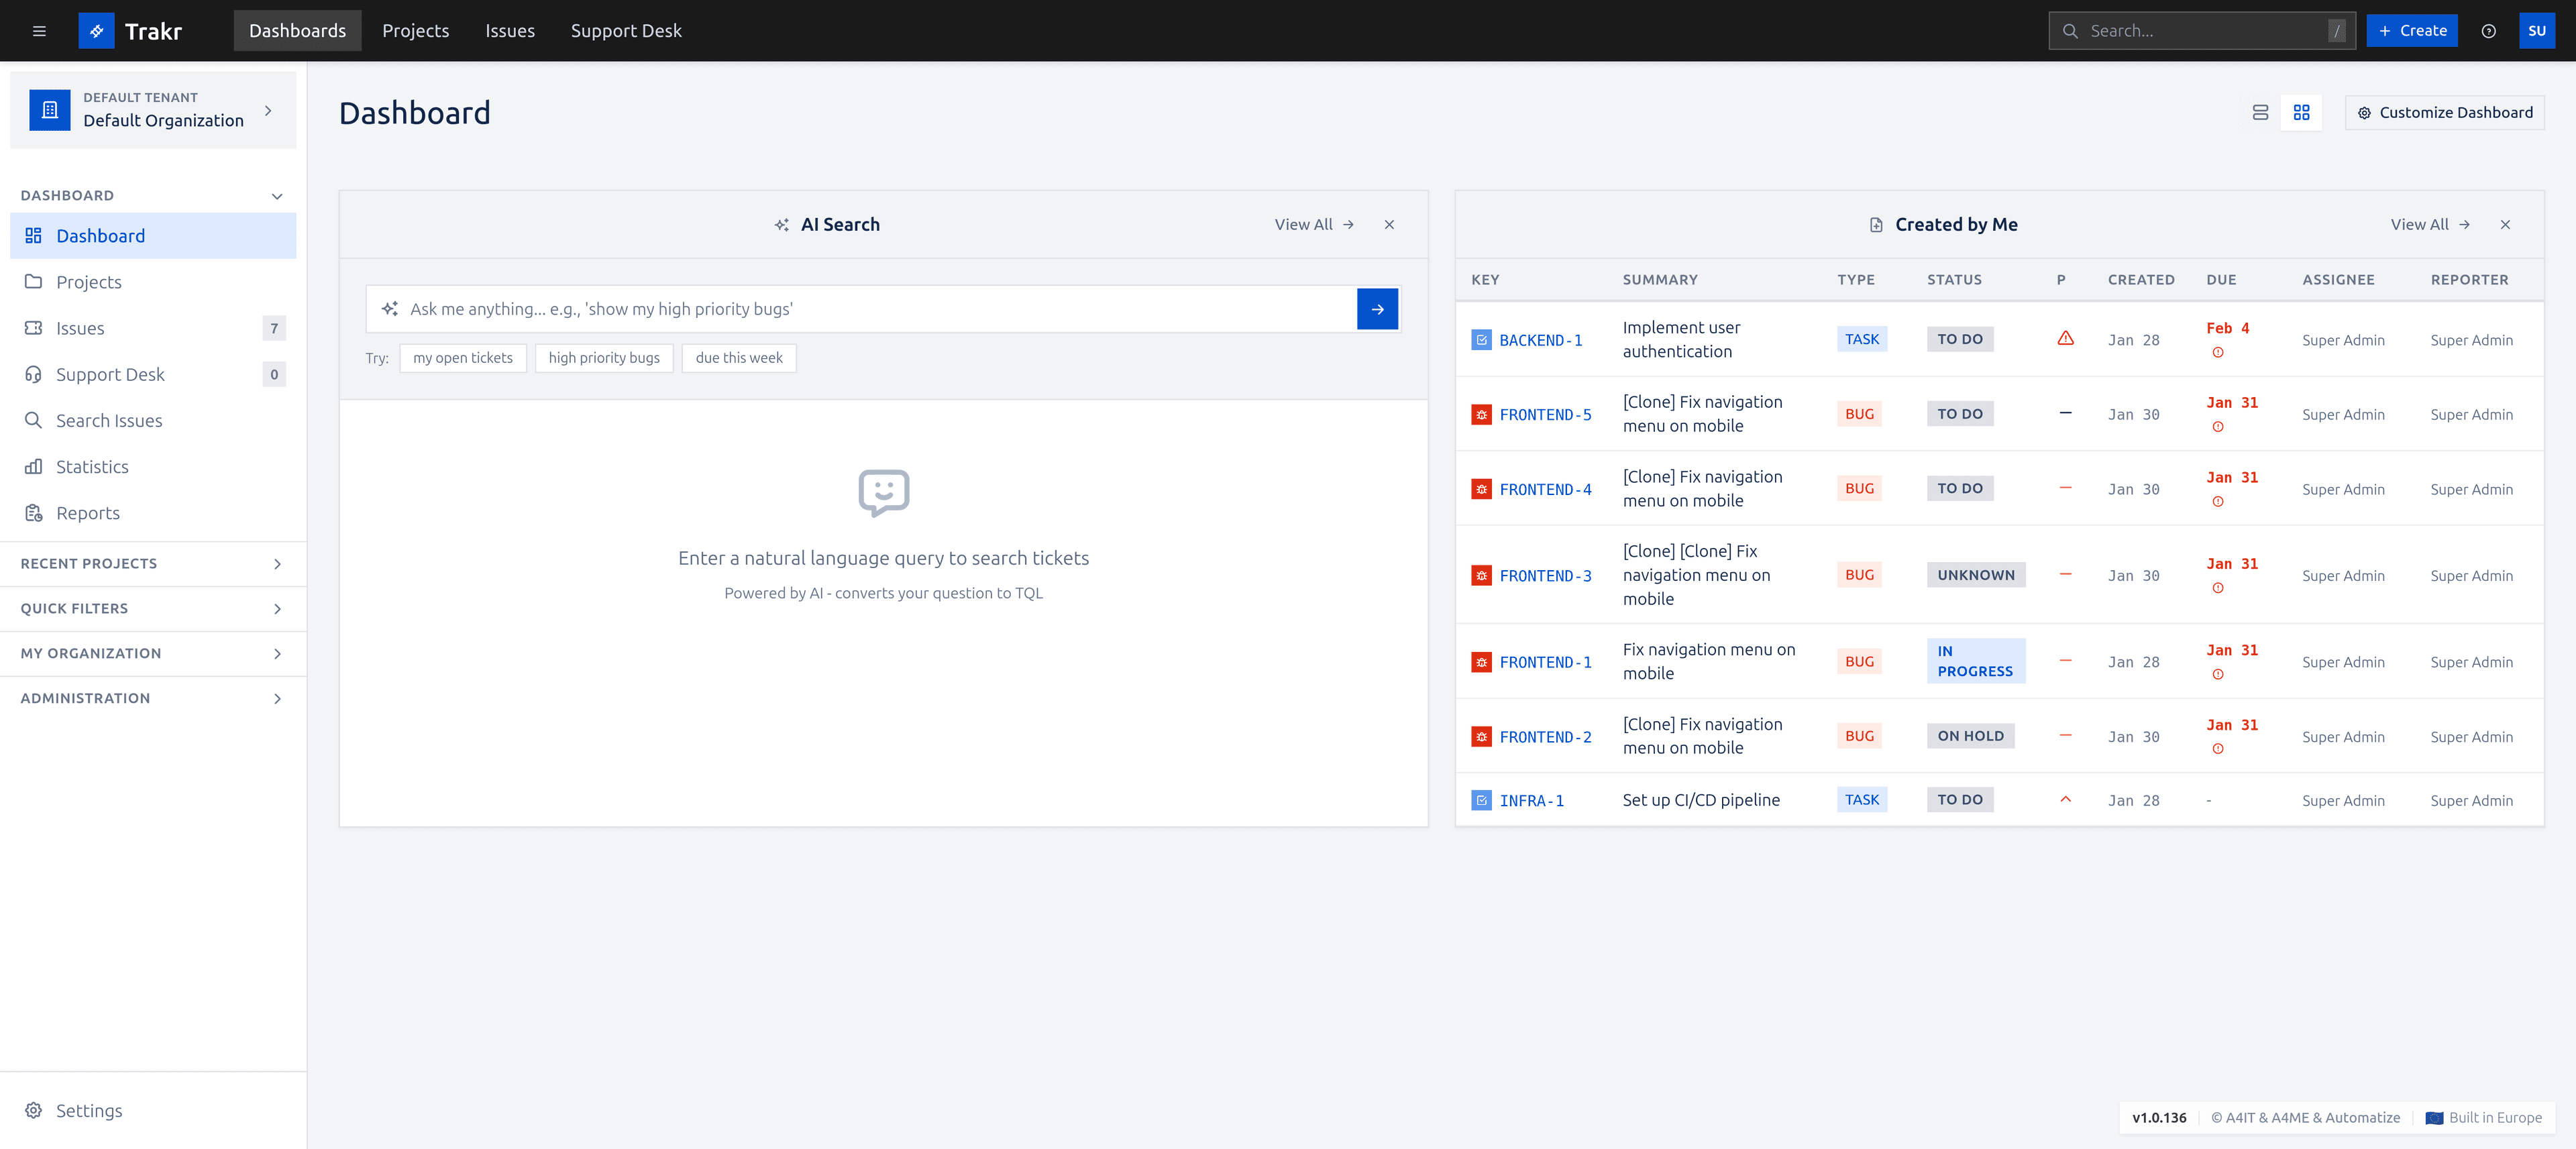The image size is (2576, 1149).
Task: Collapse the DASHBOARD sidebar section
Action: click(277, 196)
